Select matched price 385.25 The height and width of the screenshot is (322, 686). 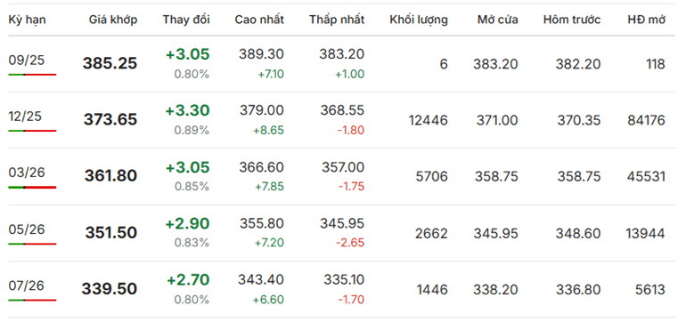pyautogui.click(x=110, y=64)
